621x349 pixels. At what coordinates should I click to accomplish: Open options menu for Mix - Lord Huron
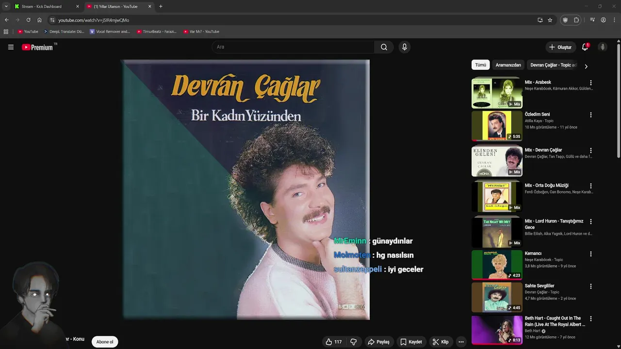pos(590,222)
